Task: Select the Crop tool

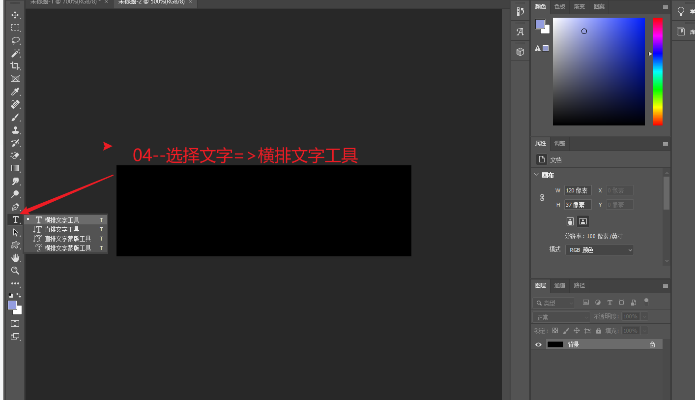Action: tap(15, 66)
